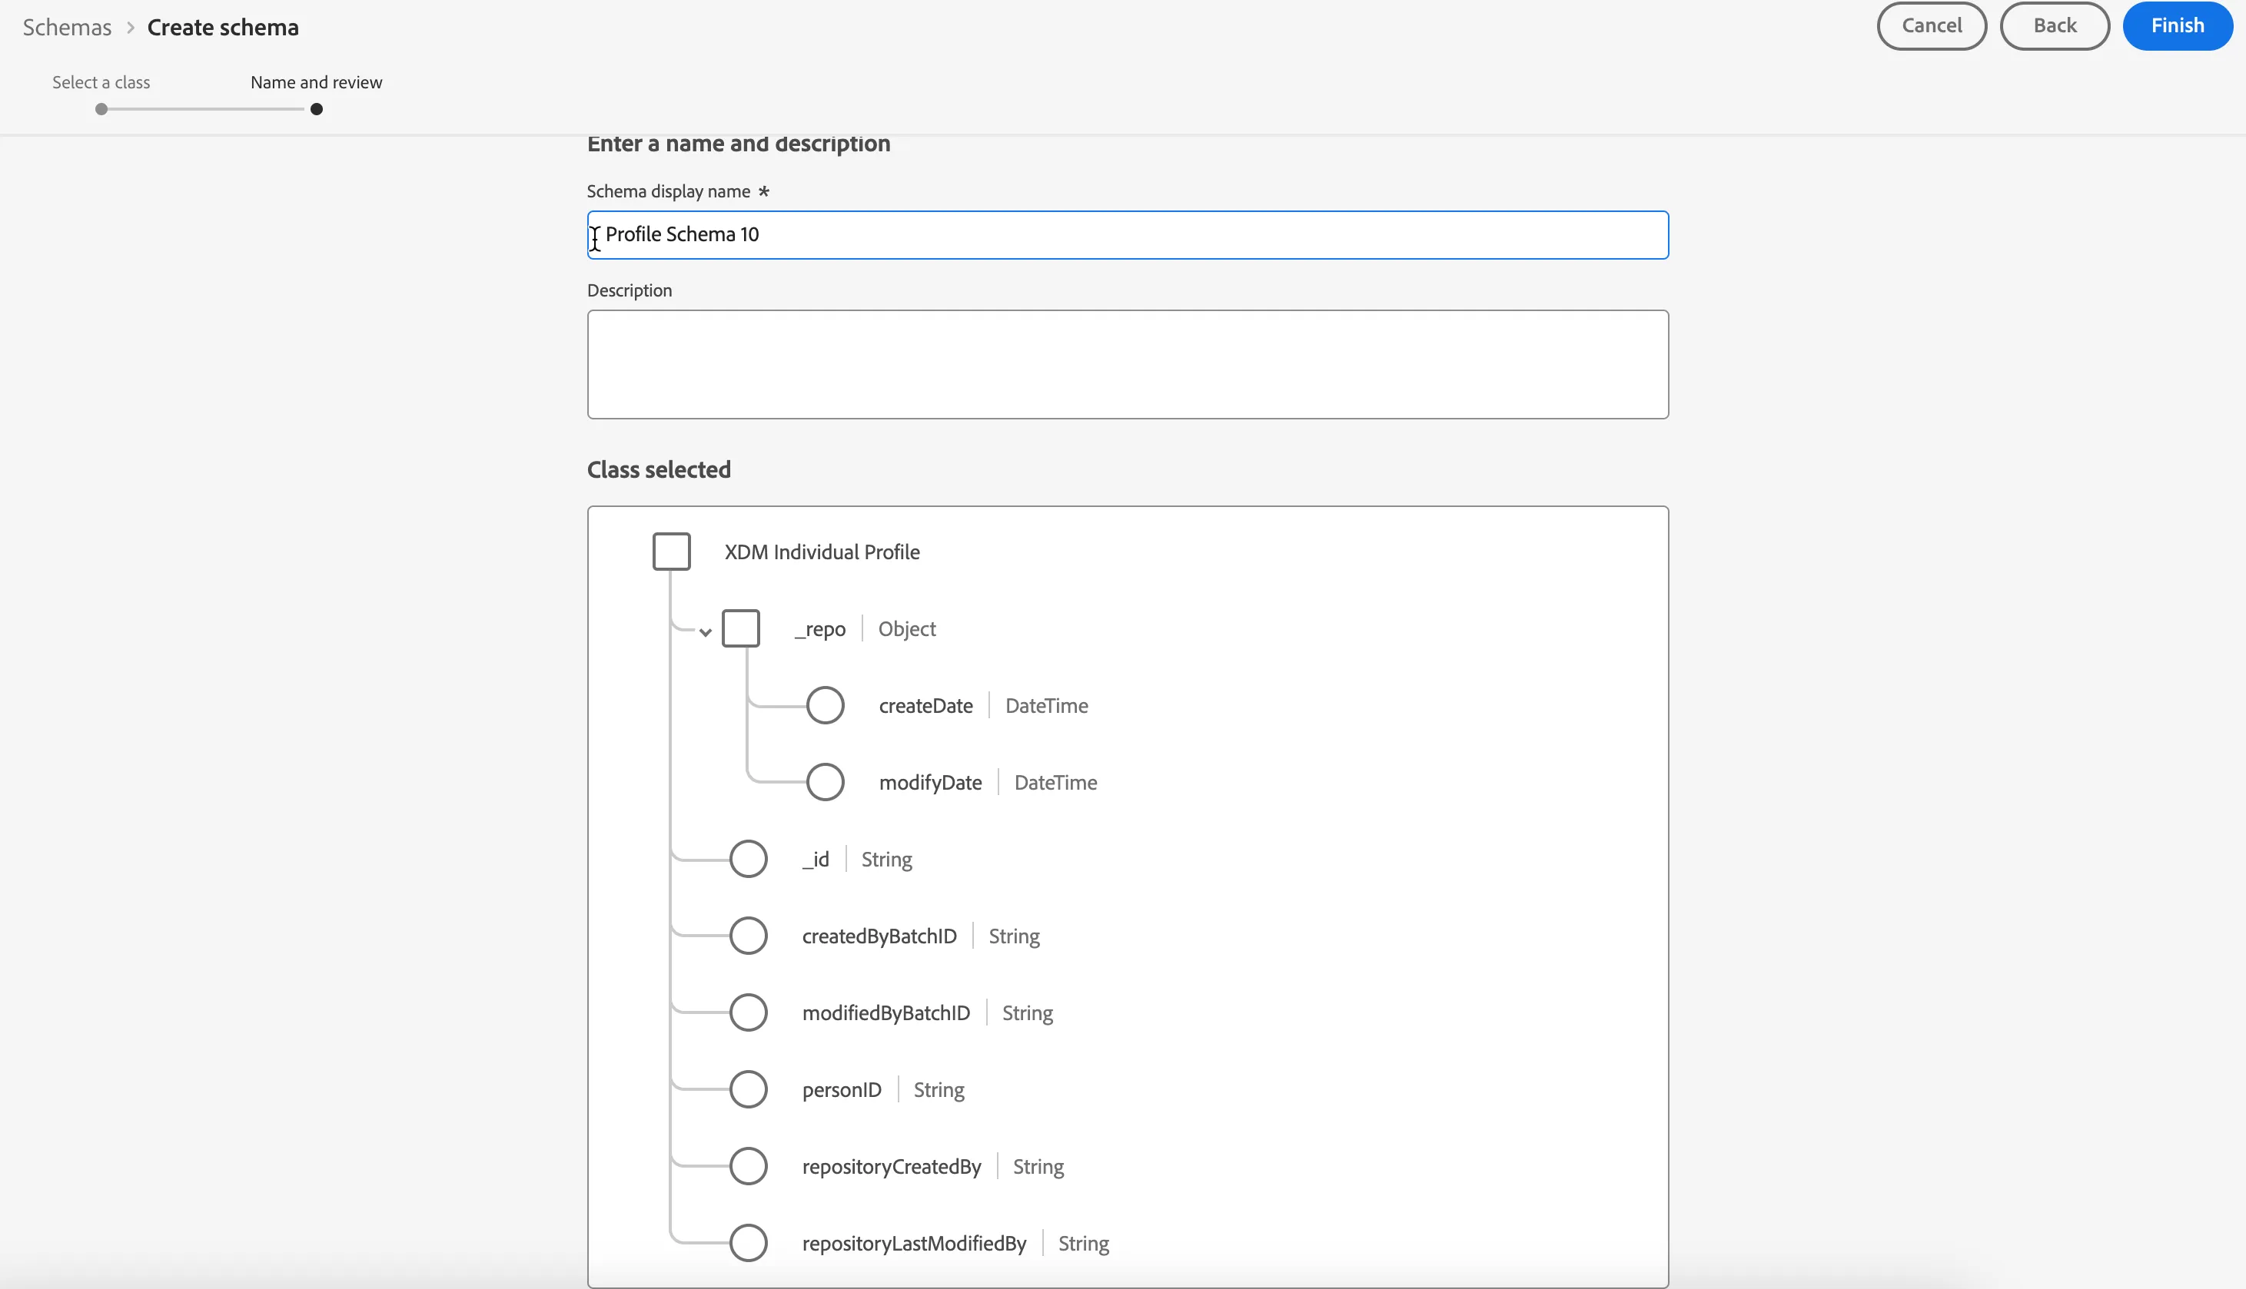The width and height of the screenshot is (2246, 1289).
Task: Click the Finish button
Action: [x=2177, y=25]
